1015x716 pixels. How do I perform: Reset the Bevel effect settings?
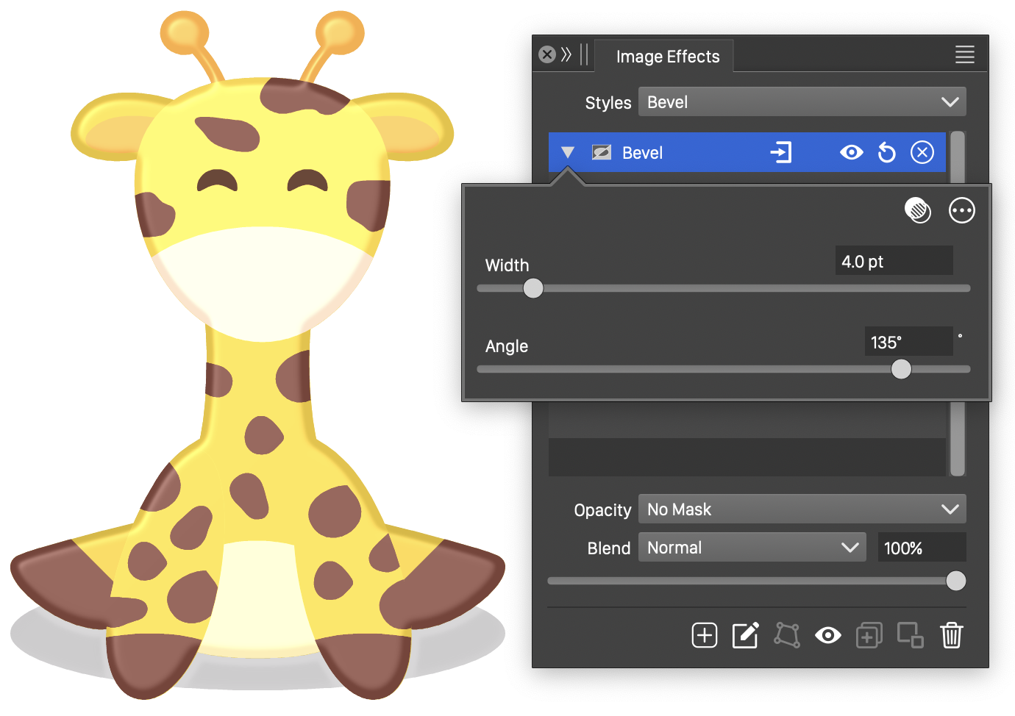[x=887, y=153]
